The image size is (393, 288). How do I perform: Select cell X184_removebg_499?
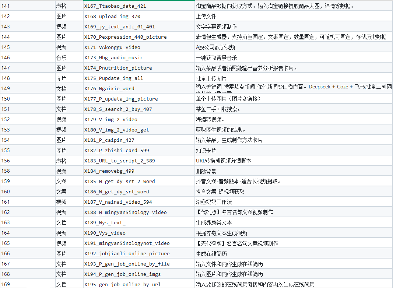coord(139,171)
